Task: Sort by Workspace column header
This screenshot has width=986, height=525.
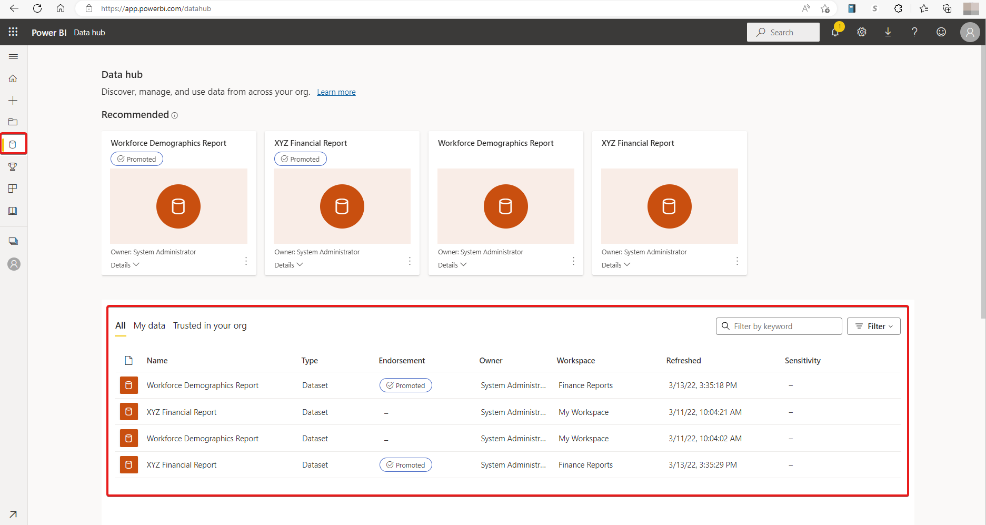Action: tap(576, 361)
